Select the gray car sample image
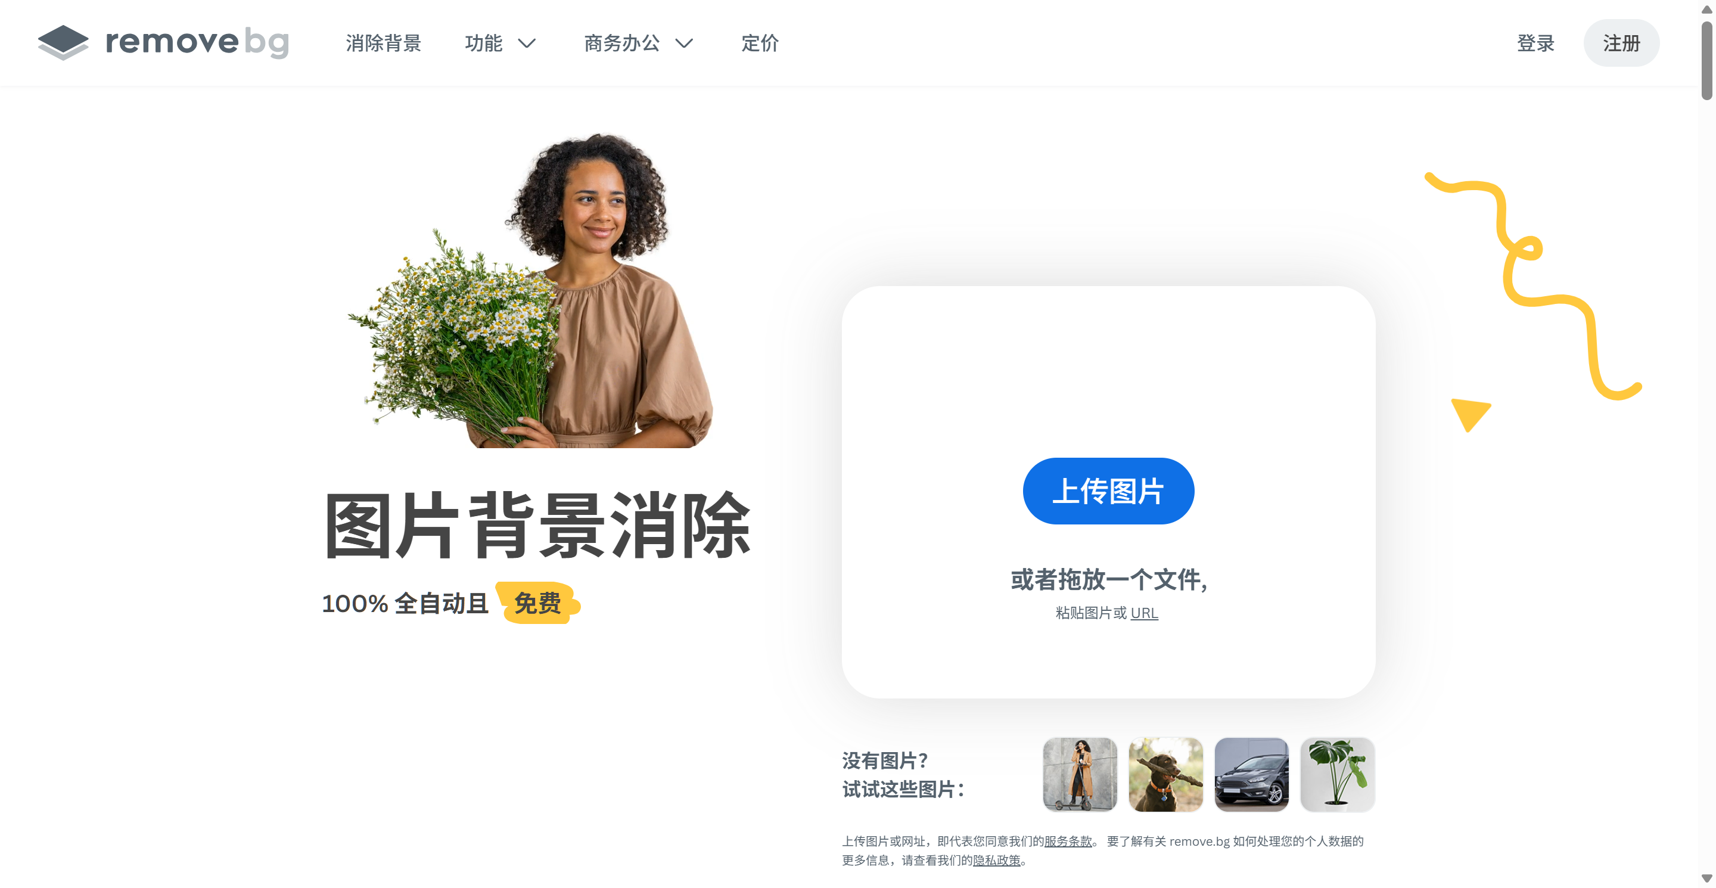1716x888 pixels. pos(1252,774)
